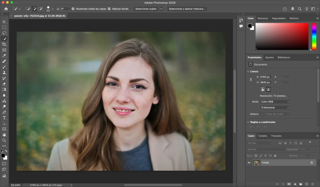Select the Move tool

point(4,22)
